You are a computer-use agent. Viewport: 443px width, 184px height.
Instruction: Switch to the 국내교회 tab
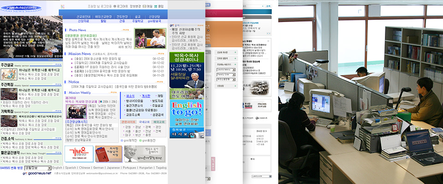pos(144,122)
